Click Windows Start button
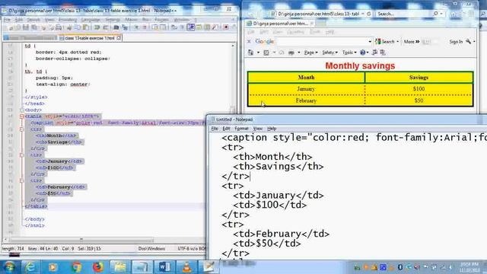The width and height of the screenshot is (487, 274). tap(9, 267)
